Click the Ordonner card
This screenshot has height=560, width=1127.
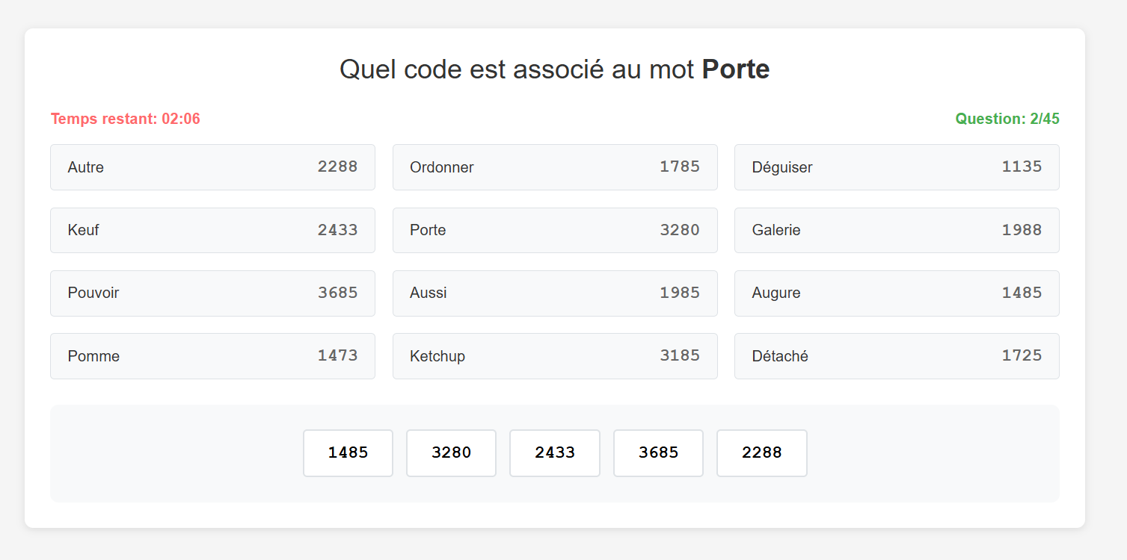click(554, 167)
